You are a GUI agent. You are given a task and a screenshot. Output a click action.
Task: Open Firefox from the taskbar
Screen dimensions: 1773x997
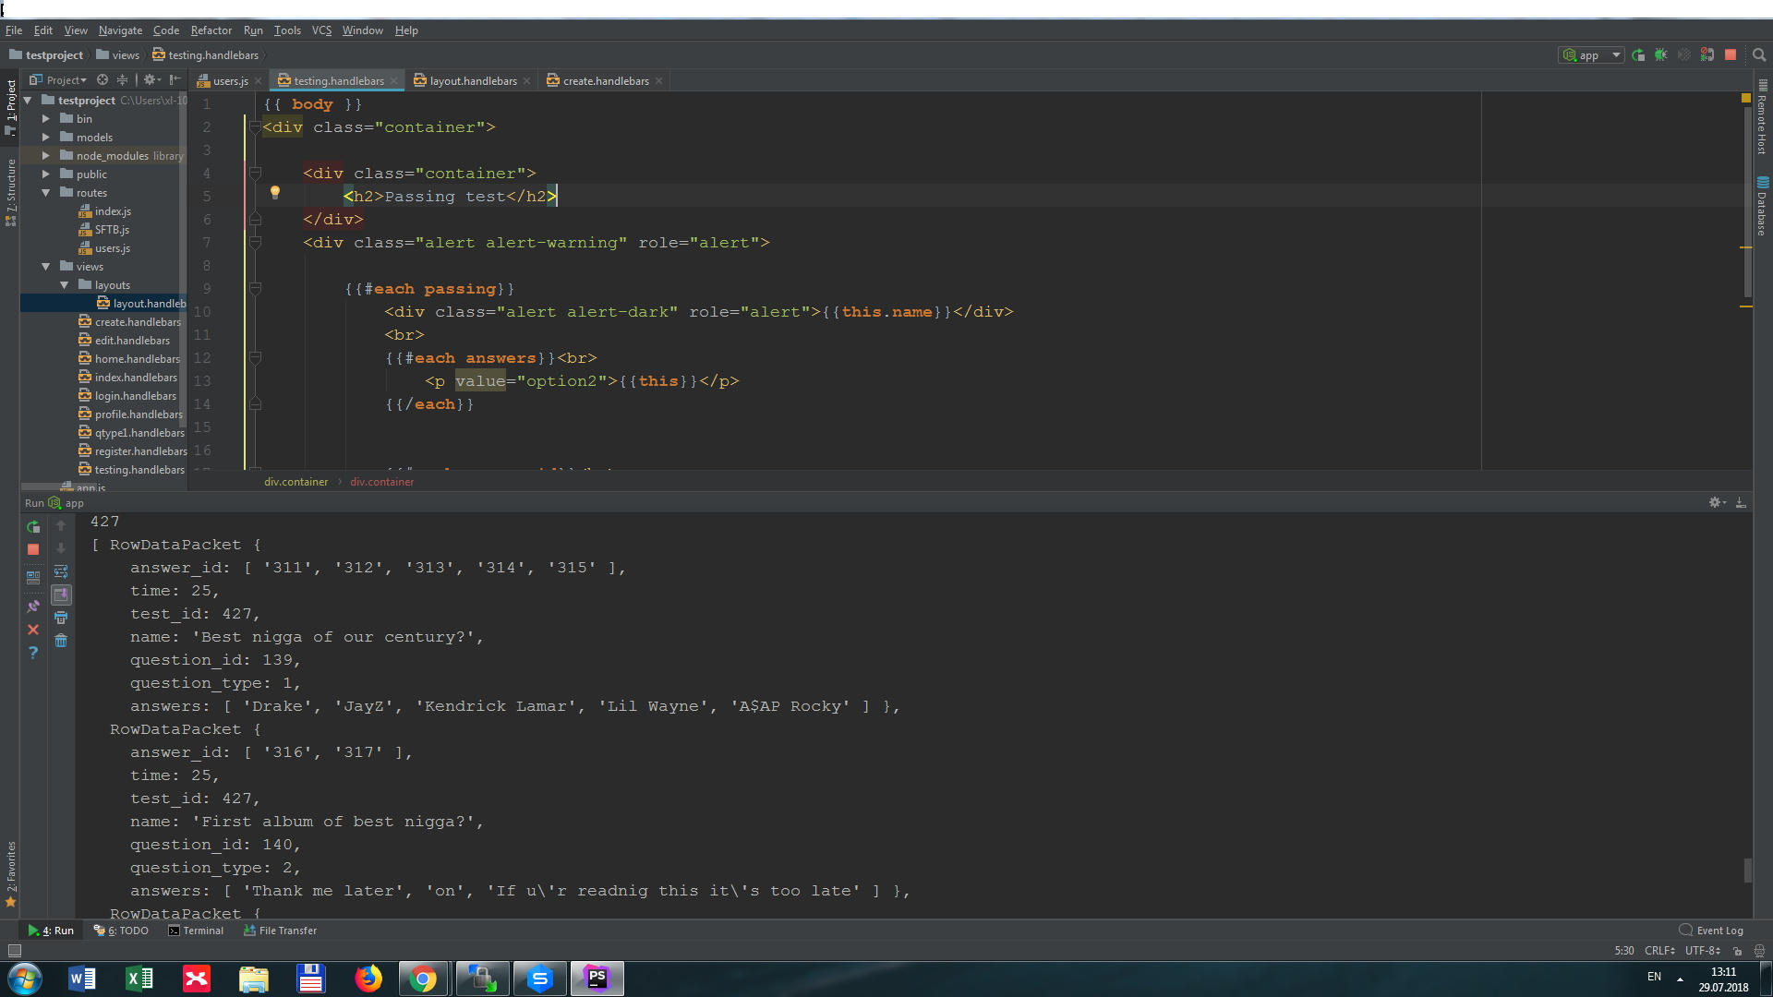pyautogui.click(x=368, y=979)
